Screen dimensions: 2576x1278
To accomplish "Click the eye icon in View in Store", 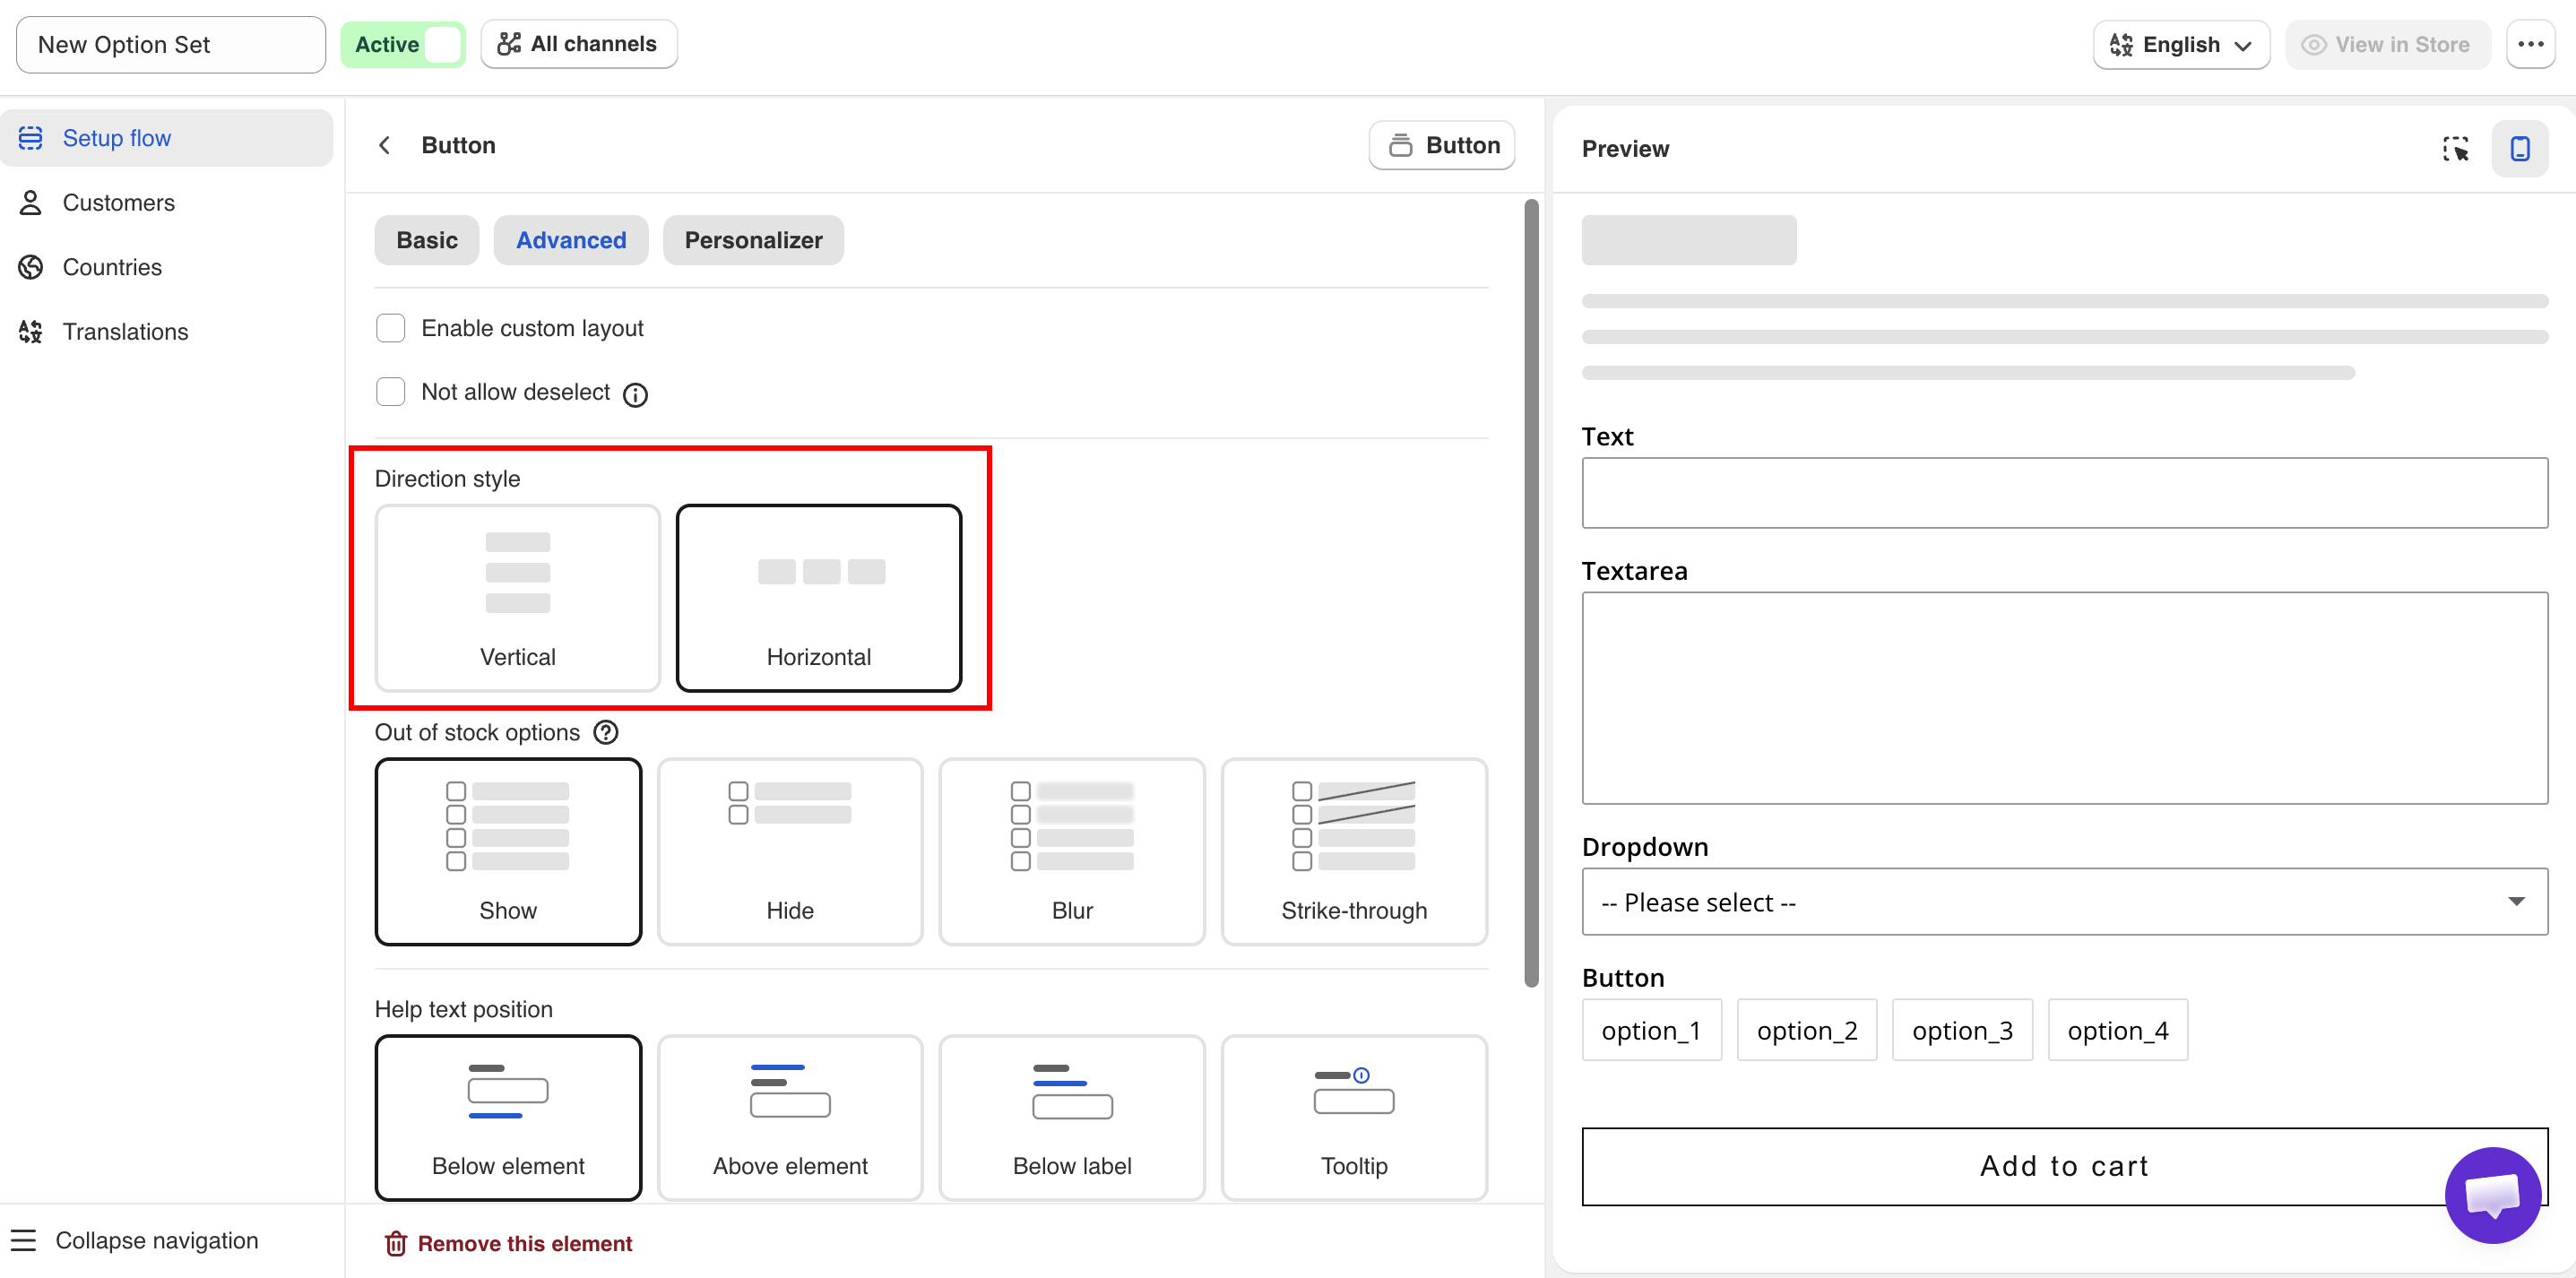I will click(2313, 44).
